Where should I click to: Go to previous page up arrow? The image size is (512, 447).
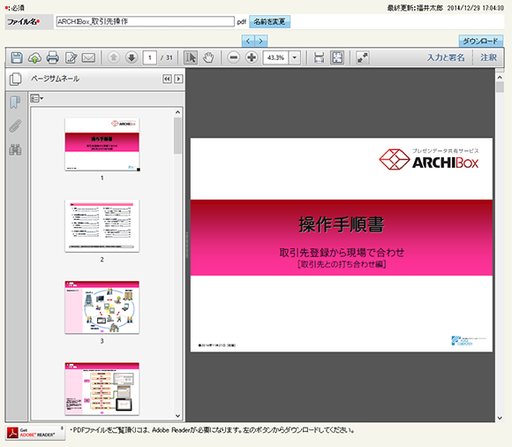point(113,57)
